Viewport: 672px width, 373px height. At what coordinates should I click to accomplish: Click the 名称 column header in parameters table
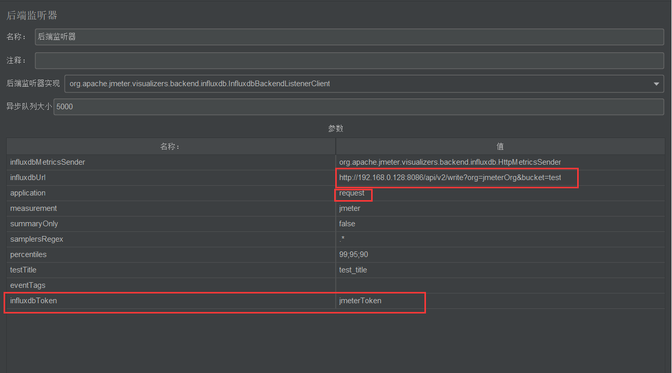click(x=171, y=146)
